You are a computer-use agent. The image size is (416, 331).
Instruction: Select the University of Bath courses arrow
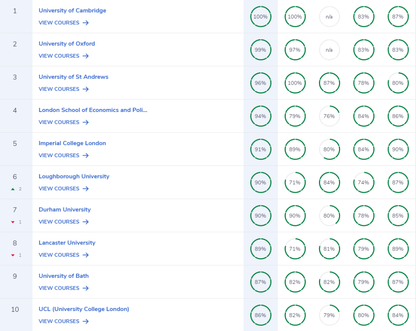86,288
